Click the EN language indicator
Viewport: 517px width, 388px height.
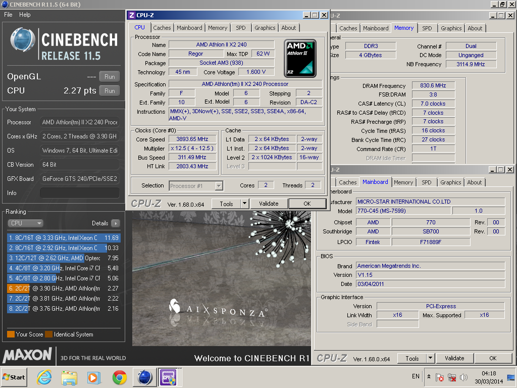click(x=416, y=376)
